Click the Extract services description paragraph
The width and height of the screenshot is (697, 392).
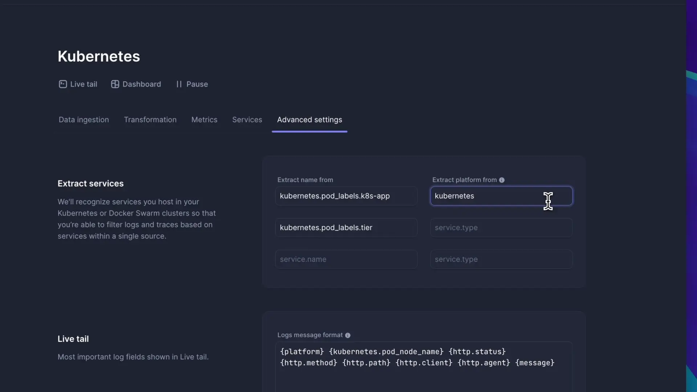click(137, 219)
